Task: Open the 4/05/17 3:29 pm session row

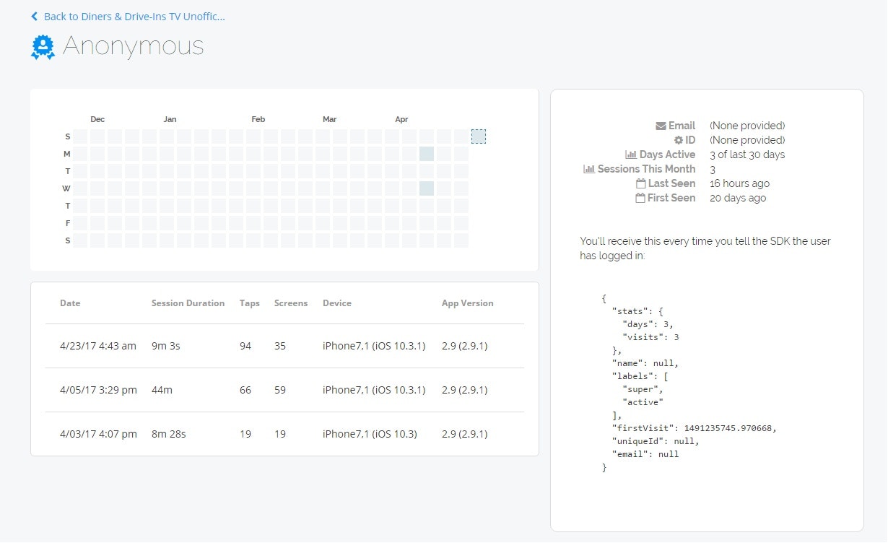Action: click(x=284, y=390)
